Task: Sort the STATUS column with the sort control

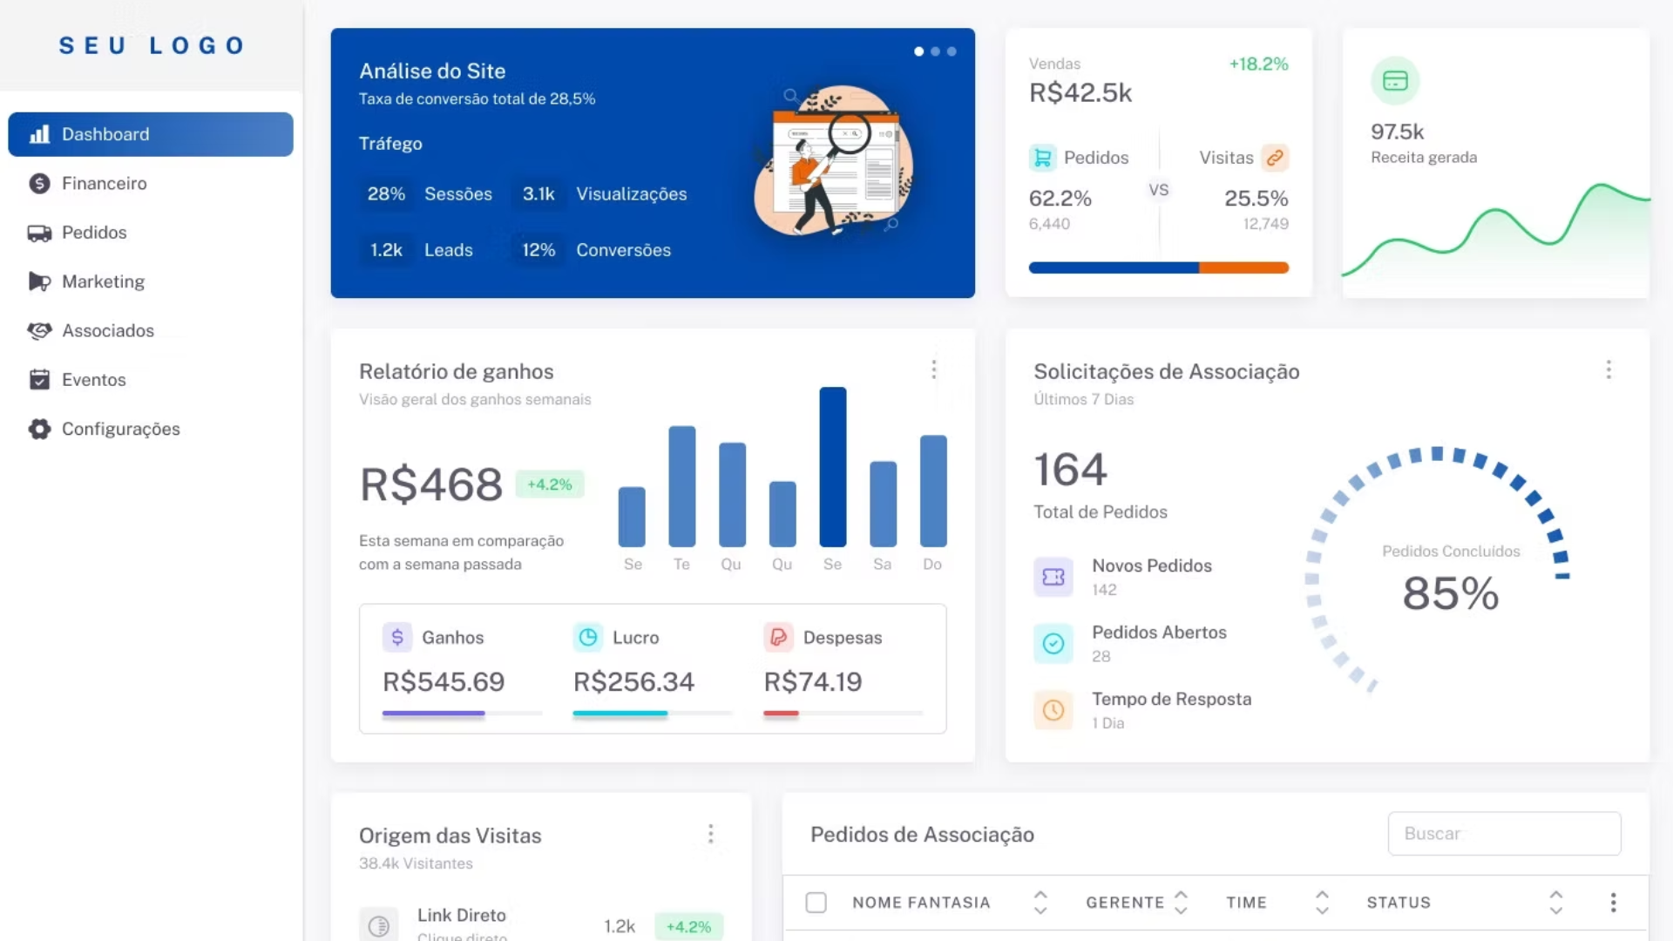Action: pyautogui.click(x=1556, y=902)
